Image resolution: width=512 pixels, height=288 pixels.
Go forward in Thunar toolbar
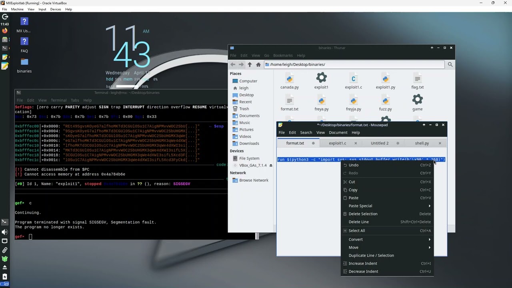click(241, 64)
